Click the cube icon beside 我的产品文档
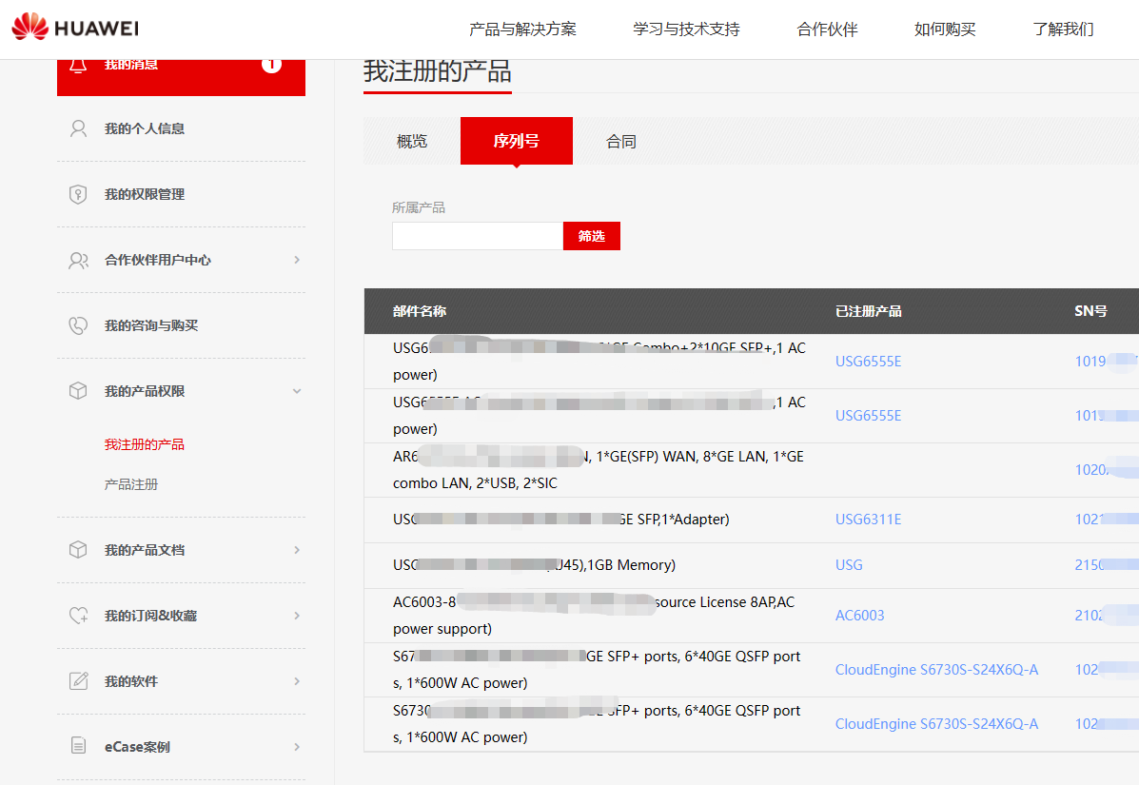The height and width of the screenshot is (785, 1139). click(78, 550)
